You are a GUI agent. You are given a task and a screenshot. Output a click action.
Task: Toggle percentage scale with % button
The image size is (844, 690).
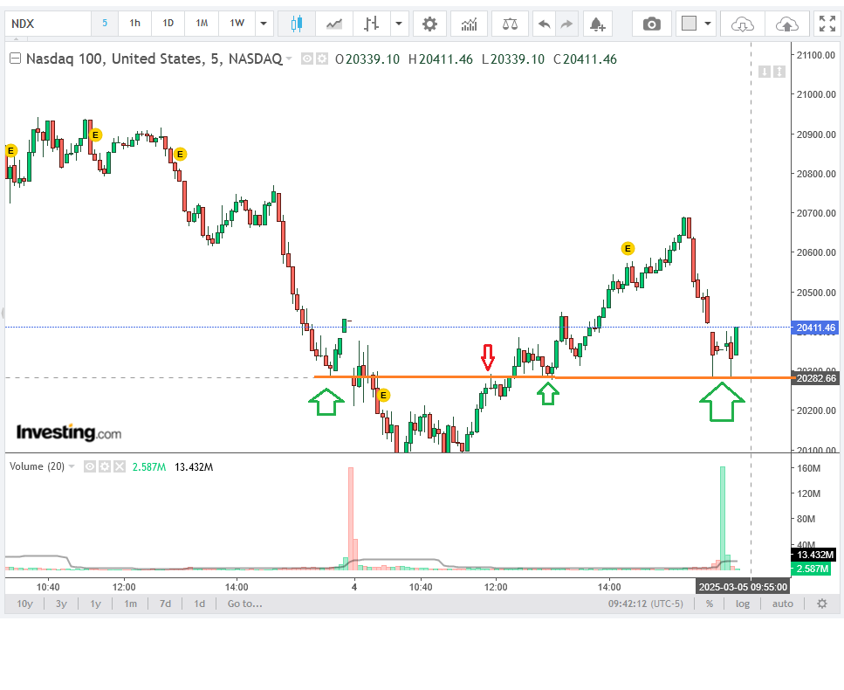point(710,604)
